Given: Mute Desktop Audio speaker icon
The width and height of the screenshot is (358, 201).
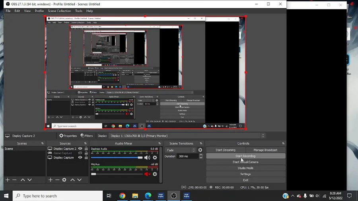Looking at the screenshot, I should [x=147, y=157].
